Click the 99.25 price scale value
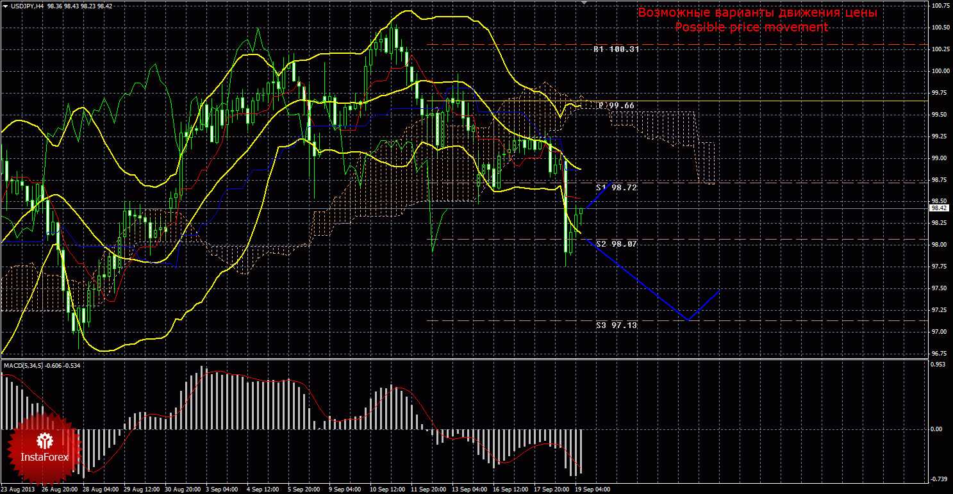Image resolution: width=953 pixels, height=494 pixels. click(939, 136)
